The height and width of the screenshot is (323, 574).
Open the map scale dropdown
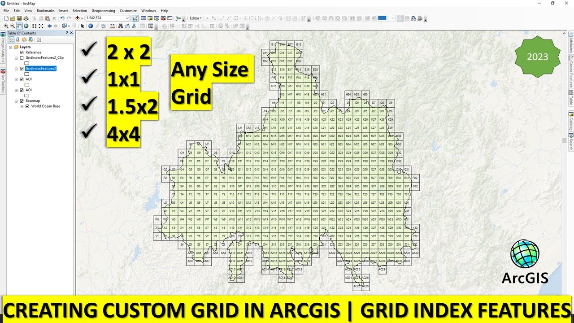point(127,18)
